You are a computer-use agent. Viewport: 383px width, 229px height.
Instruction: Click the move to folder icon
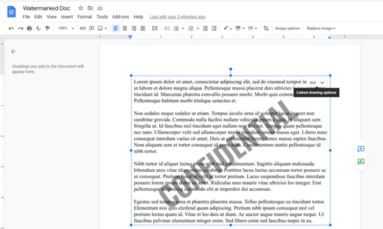pyautogui.click(x=90, y=8)
